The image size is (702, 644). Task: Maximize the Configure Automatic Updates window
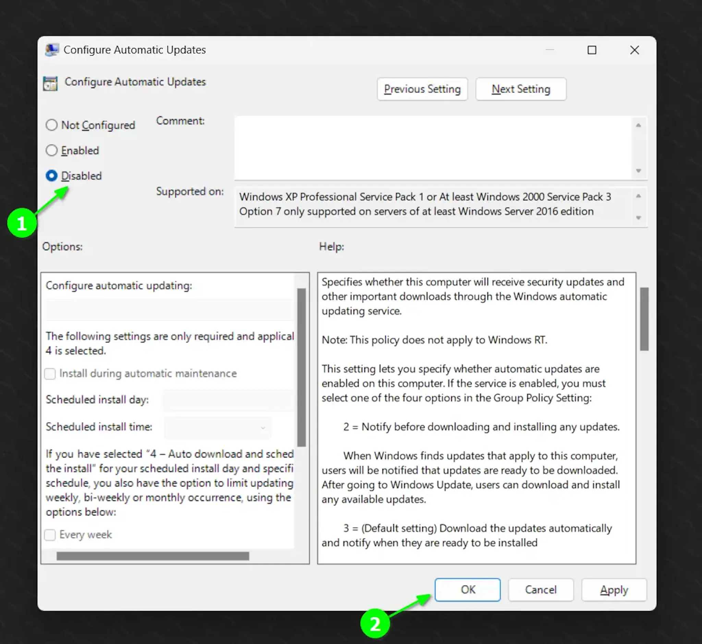592,50
